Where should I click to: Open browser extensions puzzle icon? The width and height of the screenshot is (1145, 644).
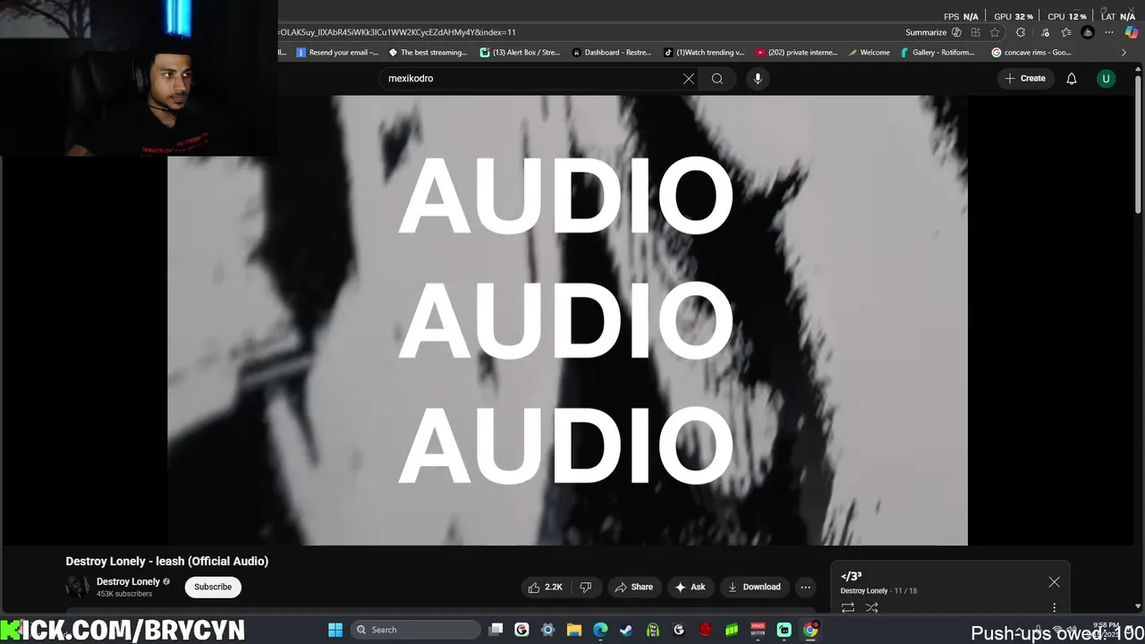(1021, 32)
